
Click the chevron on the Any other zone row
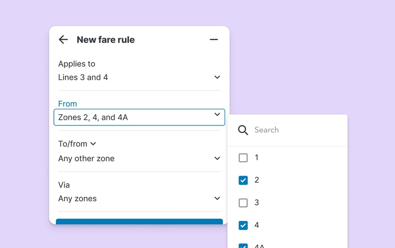click(x=217, y=159)
